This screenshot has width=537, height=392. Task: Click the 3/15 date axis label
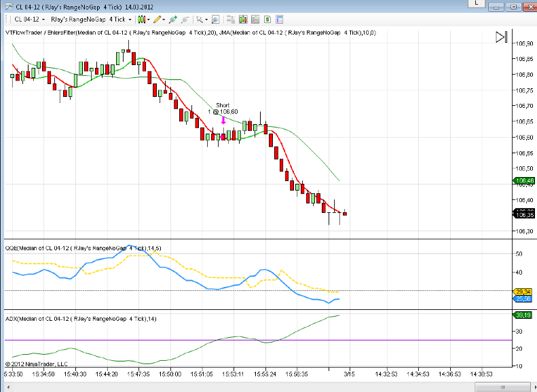[350, 374]
